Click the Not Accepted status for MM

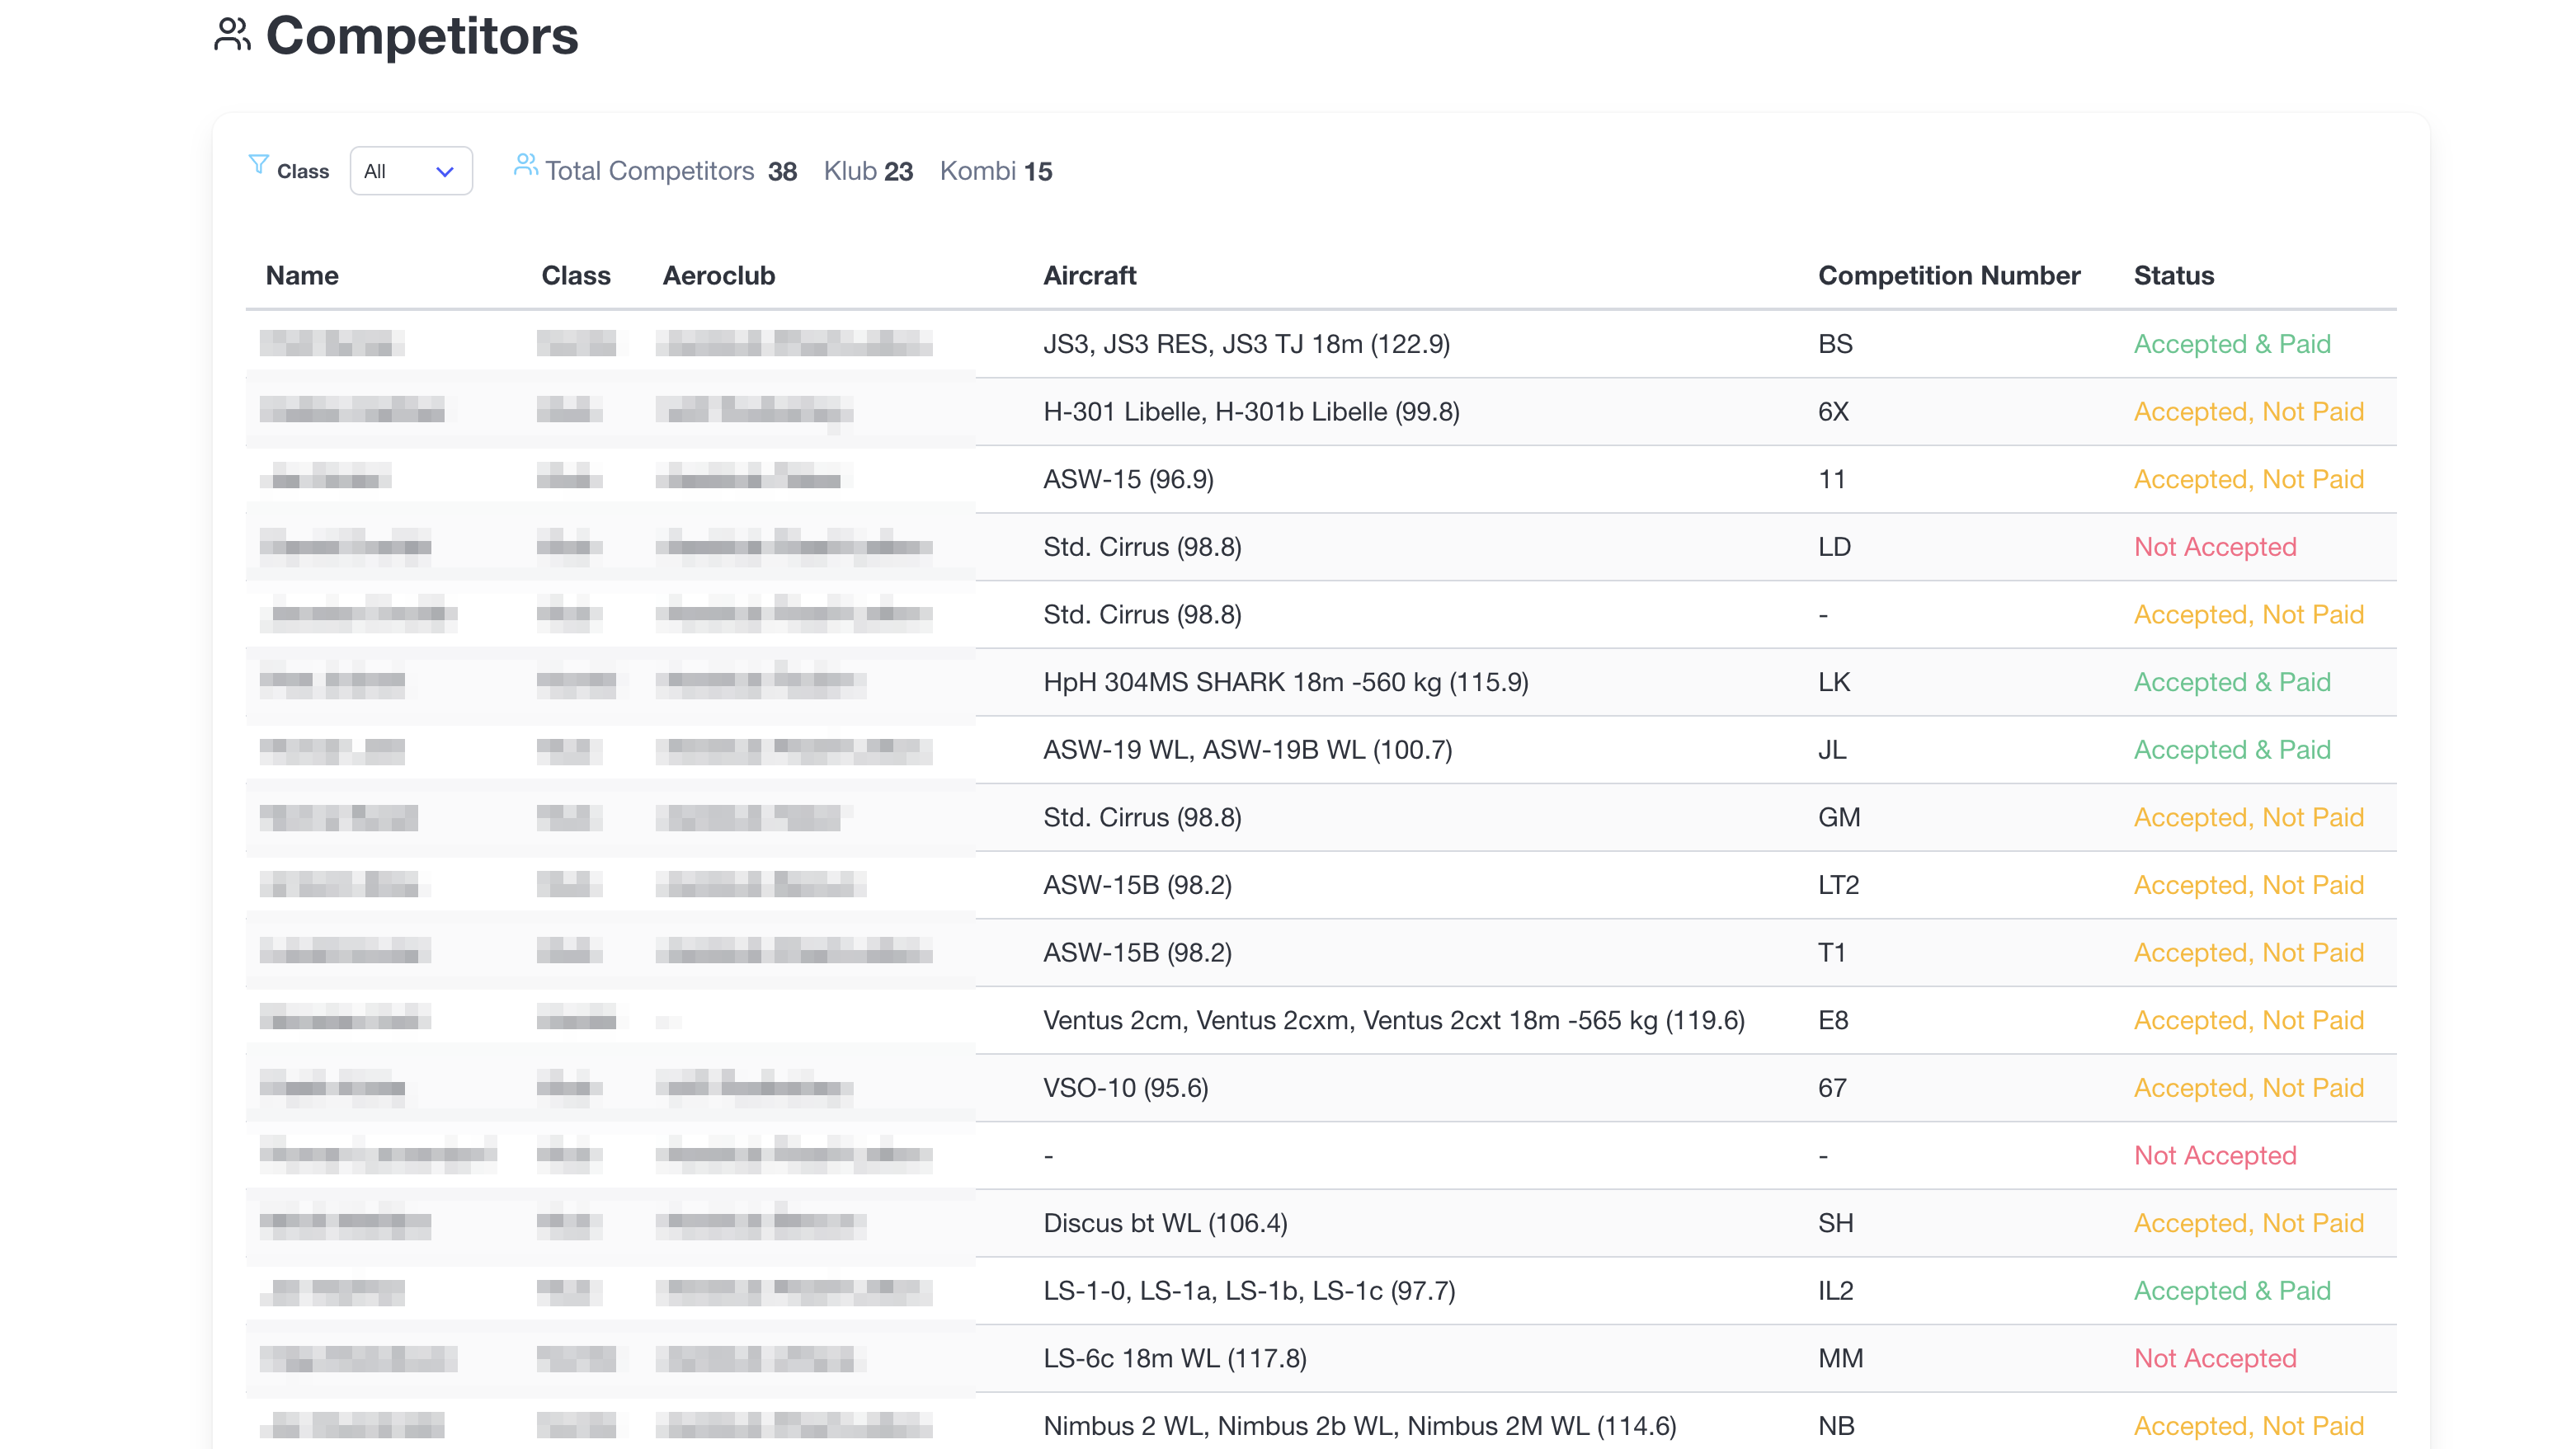click(x=2214, y=1358)
